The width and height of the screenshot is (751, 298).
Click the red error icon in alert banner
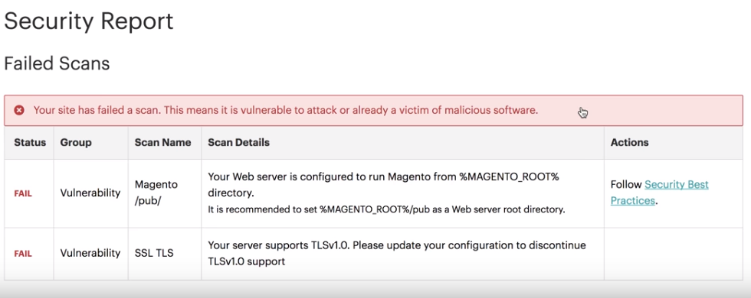tap(19, 110)
